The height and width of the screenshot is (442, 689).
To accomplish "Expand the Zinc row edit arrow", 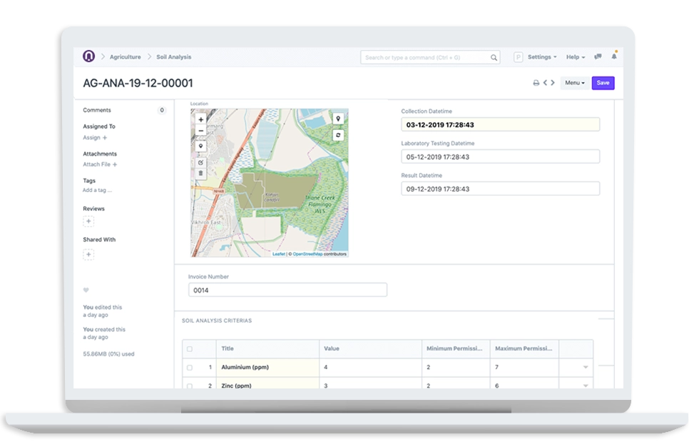I will pyautogui.click(x=586, y=386).
